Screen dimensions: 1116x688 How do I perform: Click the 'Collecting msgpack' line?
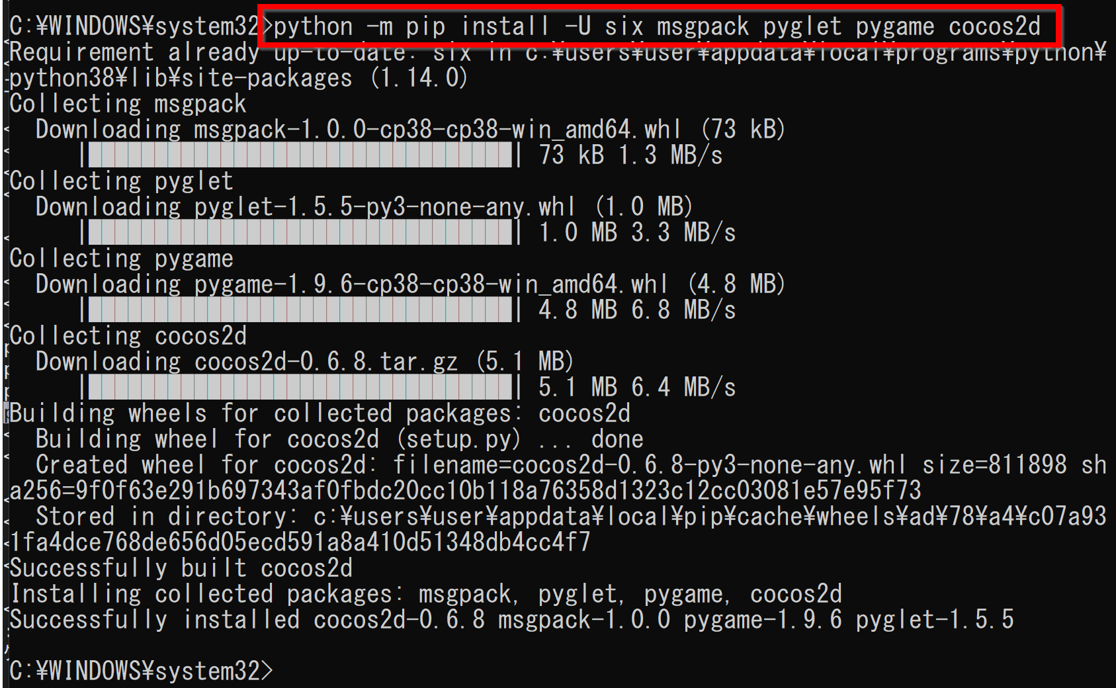click(x=128, y=104)
